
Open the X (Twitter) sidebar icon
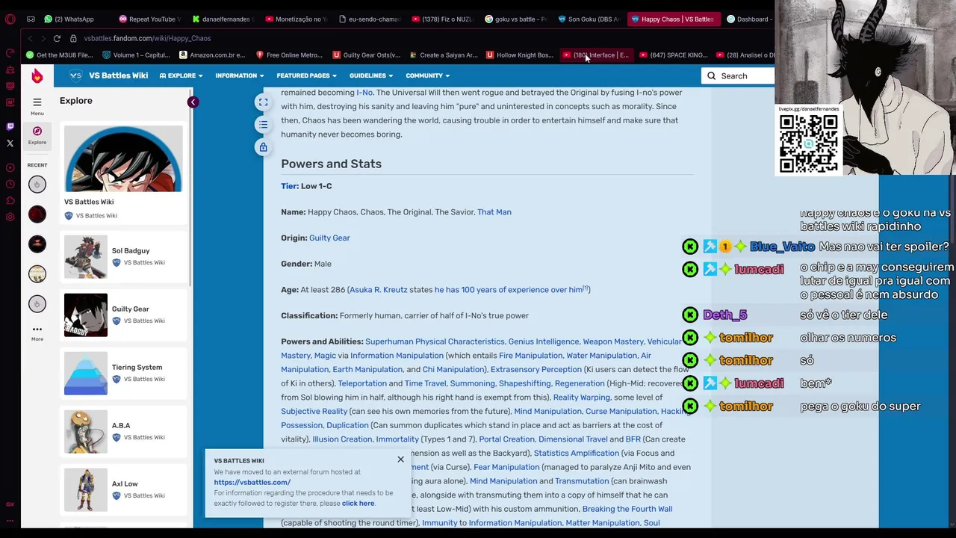pyautogui.click(x=10, y=143)
